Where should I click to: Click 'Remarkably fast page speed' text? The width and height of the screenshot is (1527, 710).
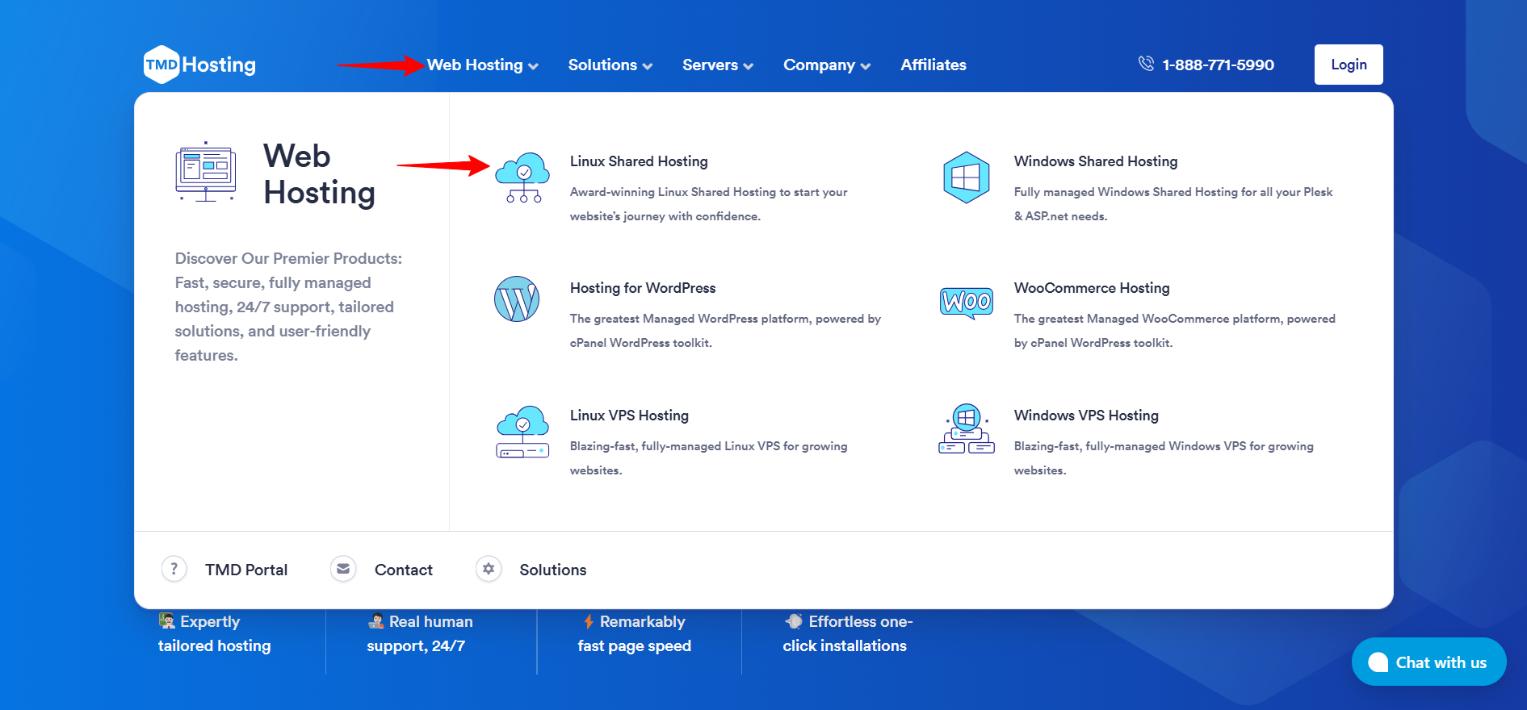coord(635,633)
